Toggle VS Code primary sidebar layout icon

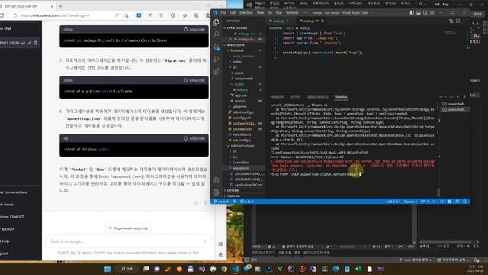pos(412,12)
